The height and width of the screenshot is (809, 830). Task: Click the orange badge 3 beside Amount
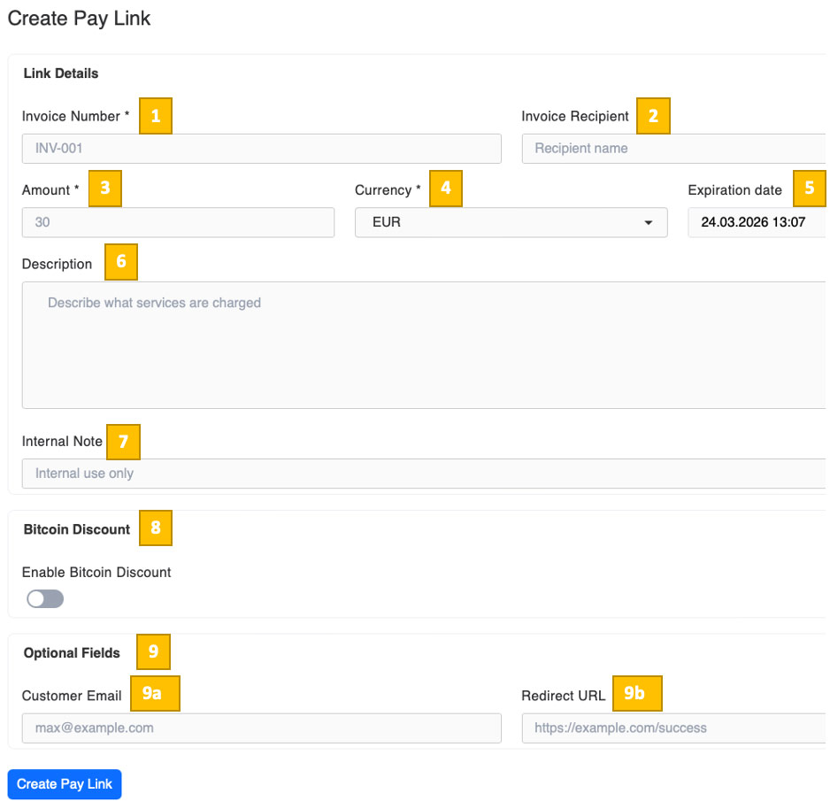[x=105, y=189]
